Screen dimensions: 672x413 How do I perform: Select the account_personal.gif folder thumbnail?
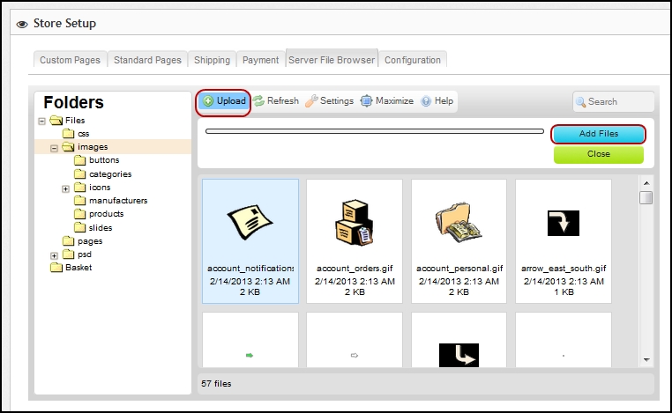459,223
